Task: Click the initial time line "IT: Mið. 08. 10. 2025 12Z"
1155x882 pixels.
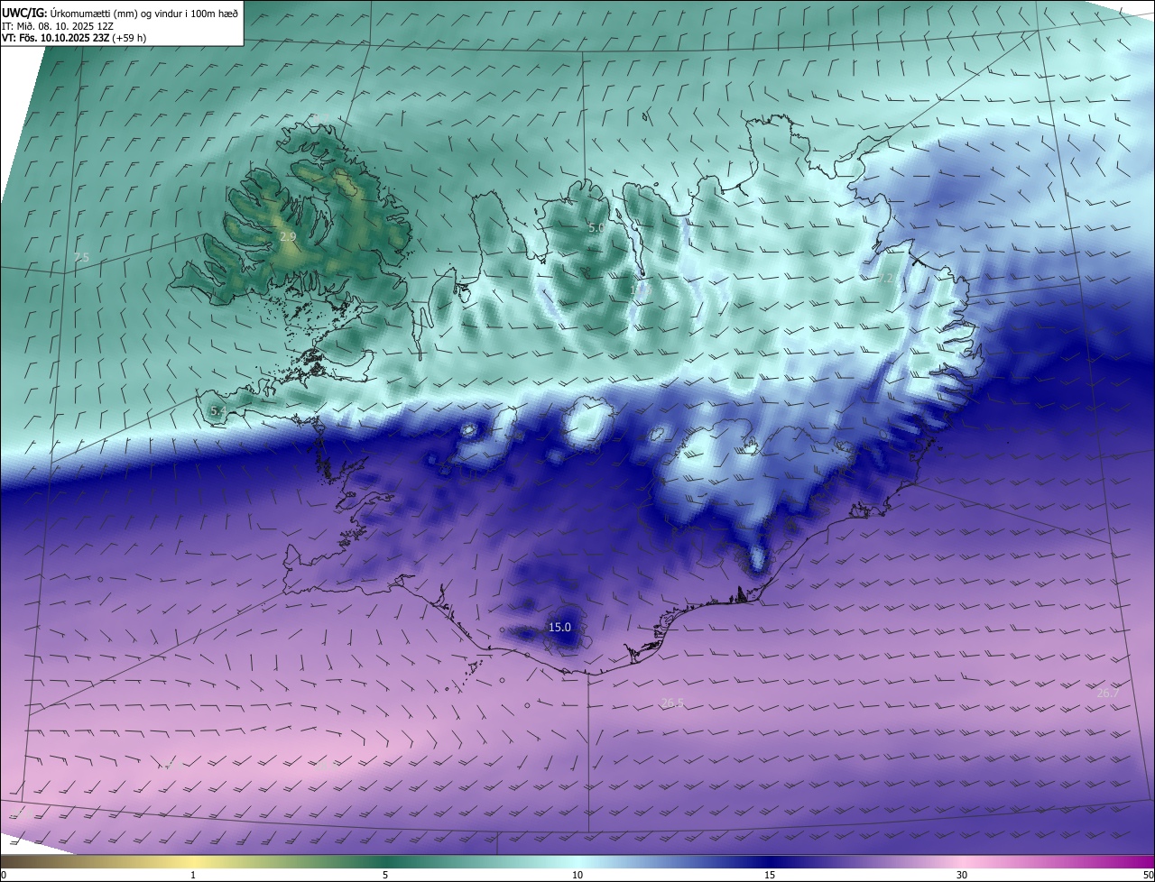Action: click(x=58, y=26)
